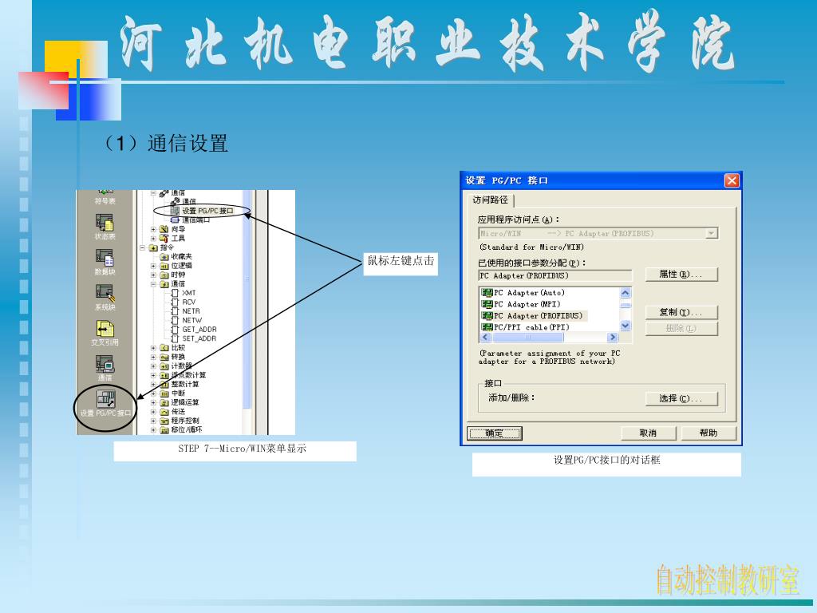The image size is (817, 613).
Task: Click the adapter list horizontal scroll thumb
Action: click(x=527, y=338)
